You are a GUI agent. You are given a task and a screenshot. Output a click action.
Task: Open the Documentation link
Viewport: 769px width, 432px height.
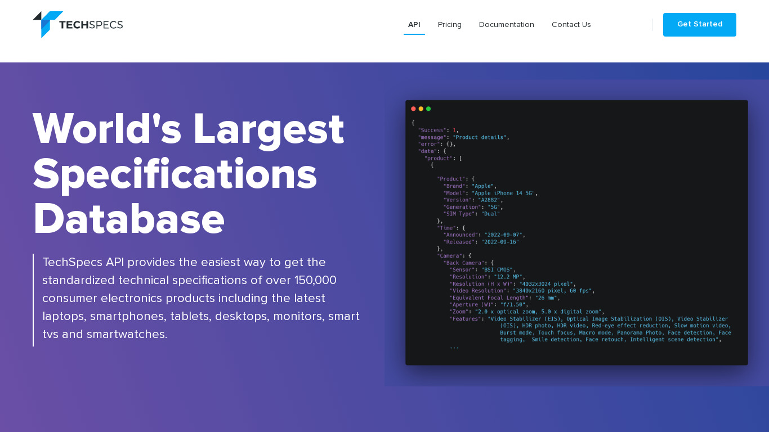pyautogui.click(x=507, y=25)
